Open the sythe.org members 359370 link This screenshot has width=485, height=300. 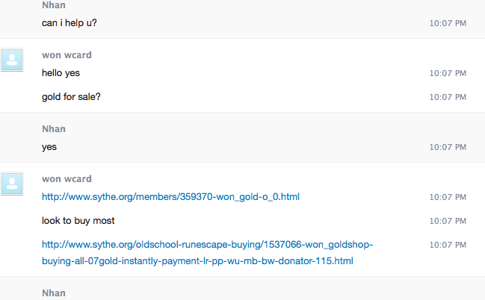coord(170,197)
